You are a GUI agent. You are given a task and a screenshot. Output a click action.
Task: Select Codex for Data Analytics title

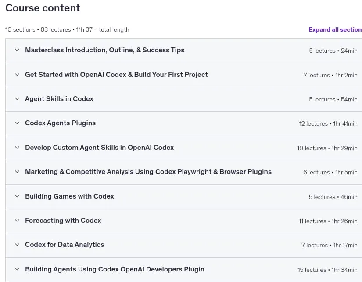(65, 245)
